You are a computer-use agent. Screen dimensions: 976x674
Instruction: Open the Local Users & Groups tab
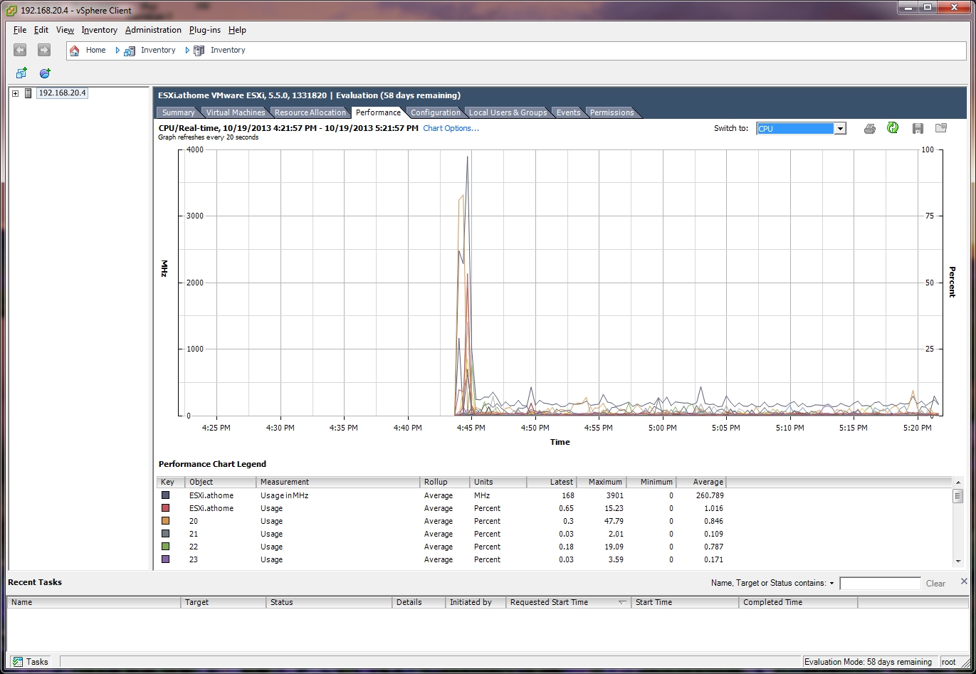coord(508,112)
